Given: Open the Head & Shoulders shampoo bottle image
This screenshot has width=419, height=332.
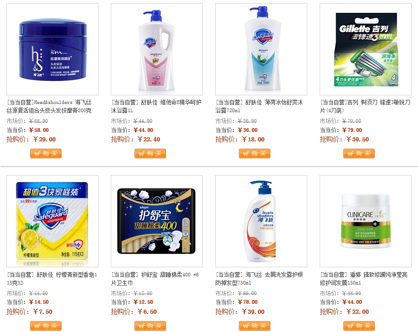Looking at the screenshot, I should (x=261, y=221).
